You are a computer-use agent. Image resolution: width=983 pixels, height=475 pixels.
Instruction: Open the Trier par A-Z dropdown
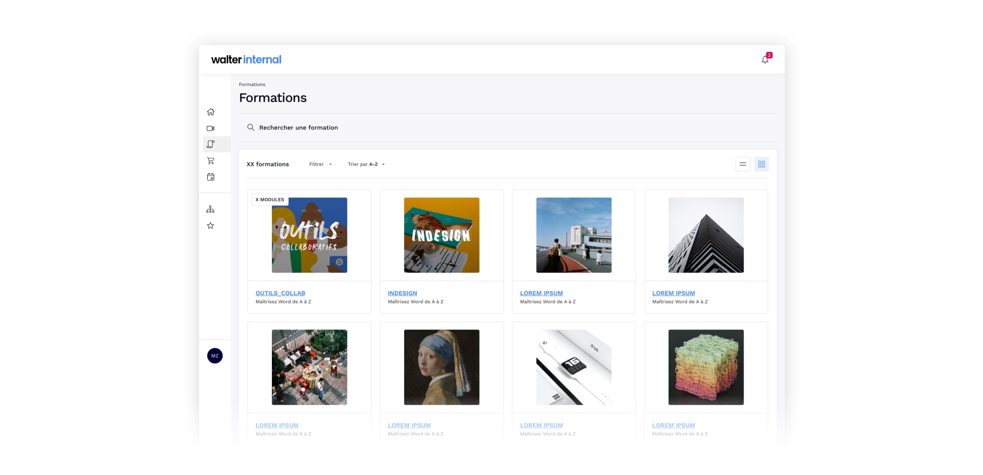366,164
